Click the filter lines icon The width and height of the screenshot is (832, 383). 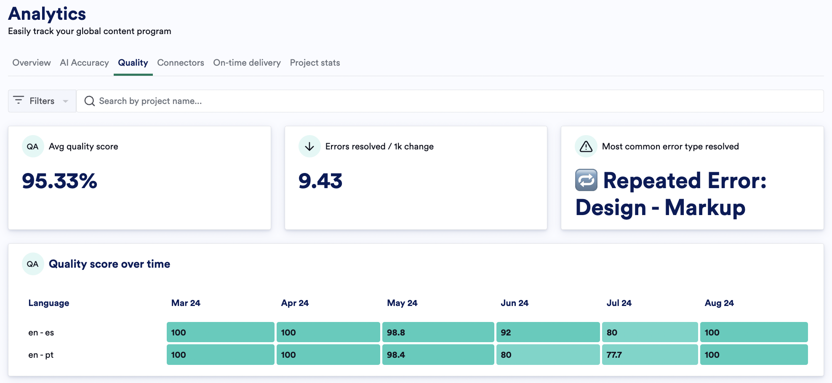point(19,100)
